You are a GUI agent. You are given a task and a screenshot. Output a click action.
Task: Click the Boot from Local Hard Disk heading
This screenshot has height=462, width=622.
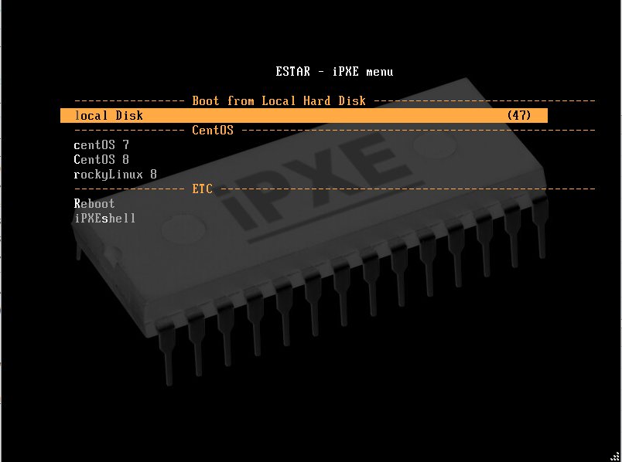pos(279,100)
